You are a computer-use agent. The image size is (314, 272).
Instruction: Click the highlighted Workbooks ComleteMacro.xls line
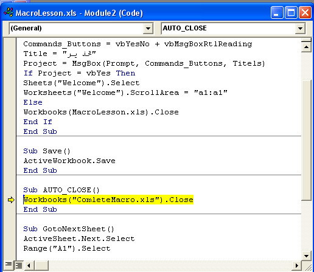(x=108, y=200)
